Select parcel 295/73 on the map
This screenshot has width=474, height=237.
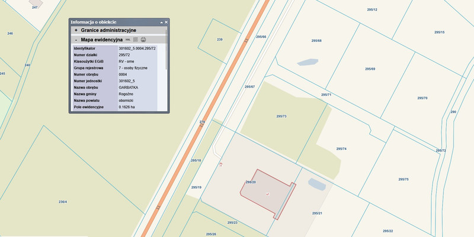tap(281, 116)
